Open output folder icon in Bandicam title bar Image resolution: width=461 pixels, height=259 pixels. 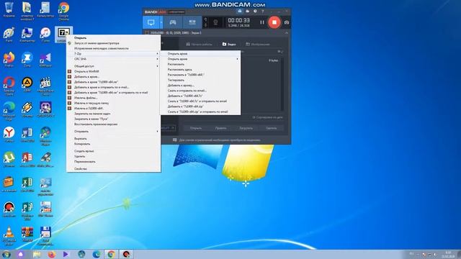248,12
